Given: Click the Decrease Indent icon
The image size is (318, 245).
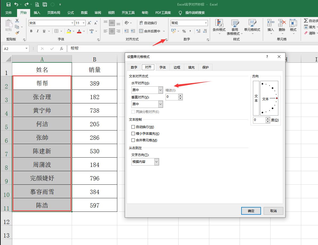Looking at the screenshot, I should click(127, 31).
